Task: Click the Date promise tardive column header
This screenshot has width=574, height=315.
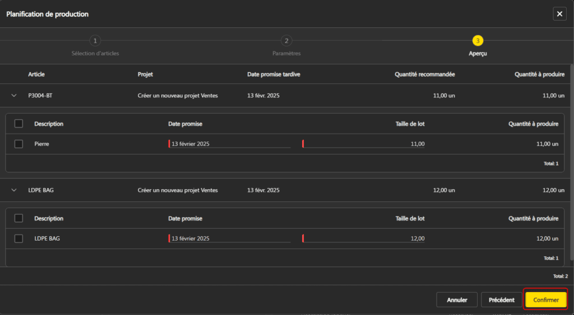Action: (273, 74)
